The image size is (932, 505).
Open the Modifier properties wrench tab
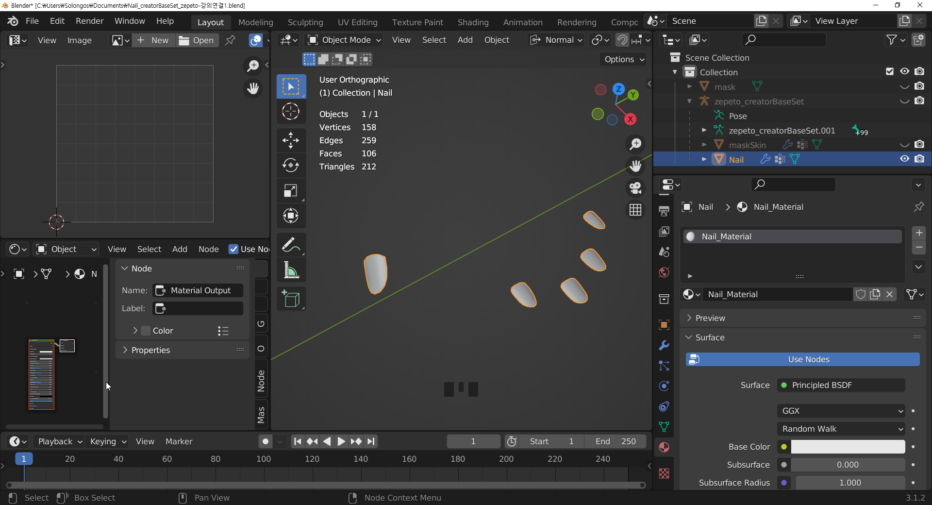(x=664, y=345)
